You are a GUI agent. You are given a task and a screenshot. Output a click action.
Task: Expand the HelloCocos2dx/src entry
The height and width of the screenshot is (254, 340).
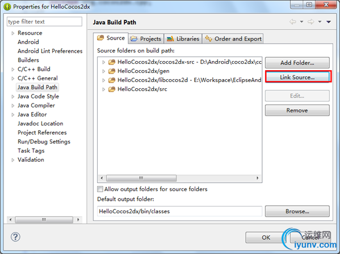tap(103, 89)
